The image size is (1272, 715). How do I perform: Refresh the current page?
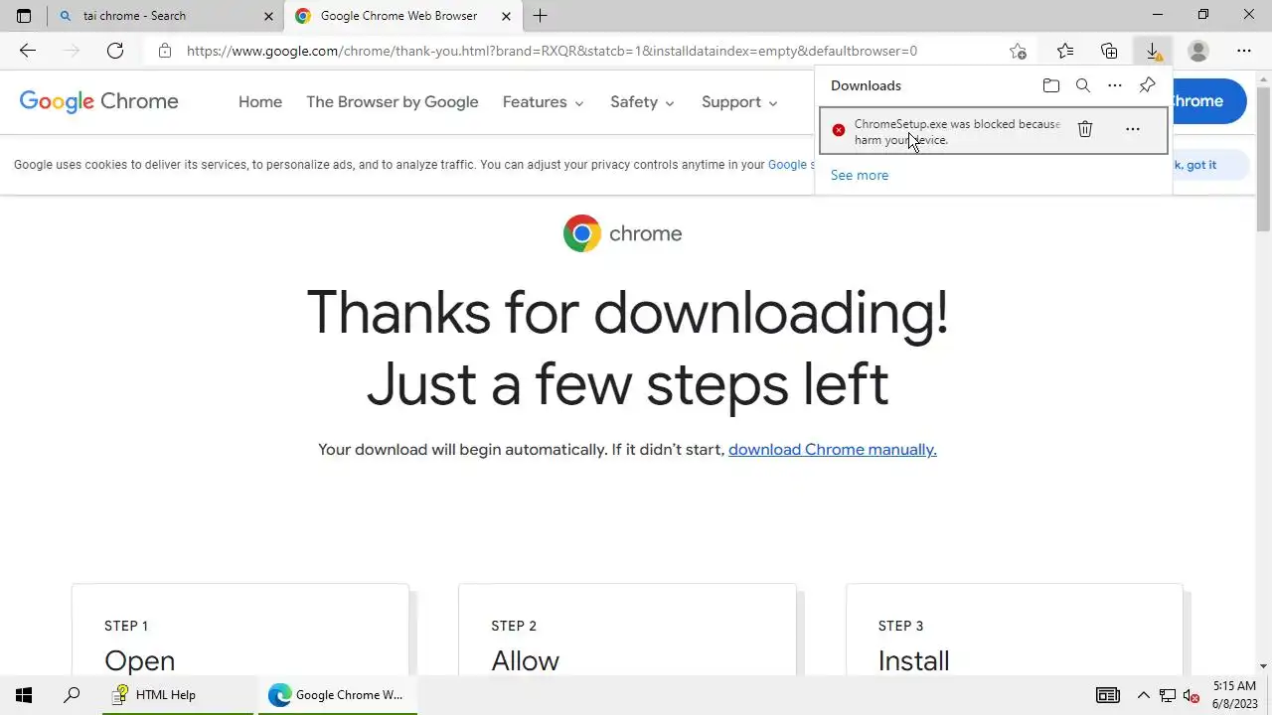[x=115, y=51]
